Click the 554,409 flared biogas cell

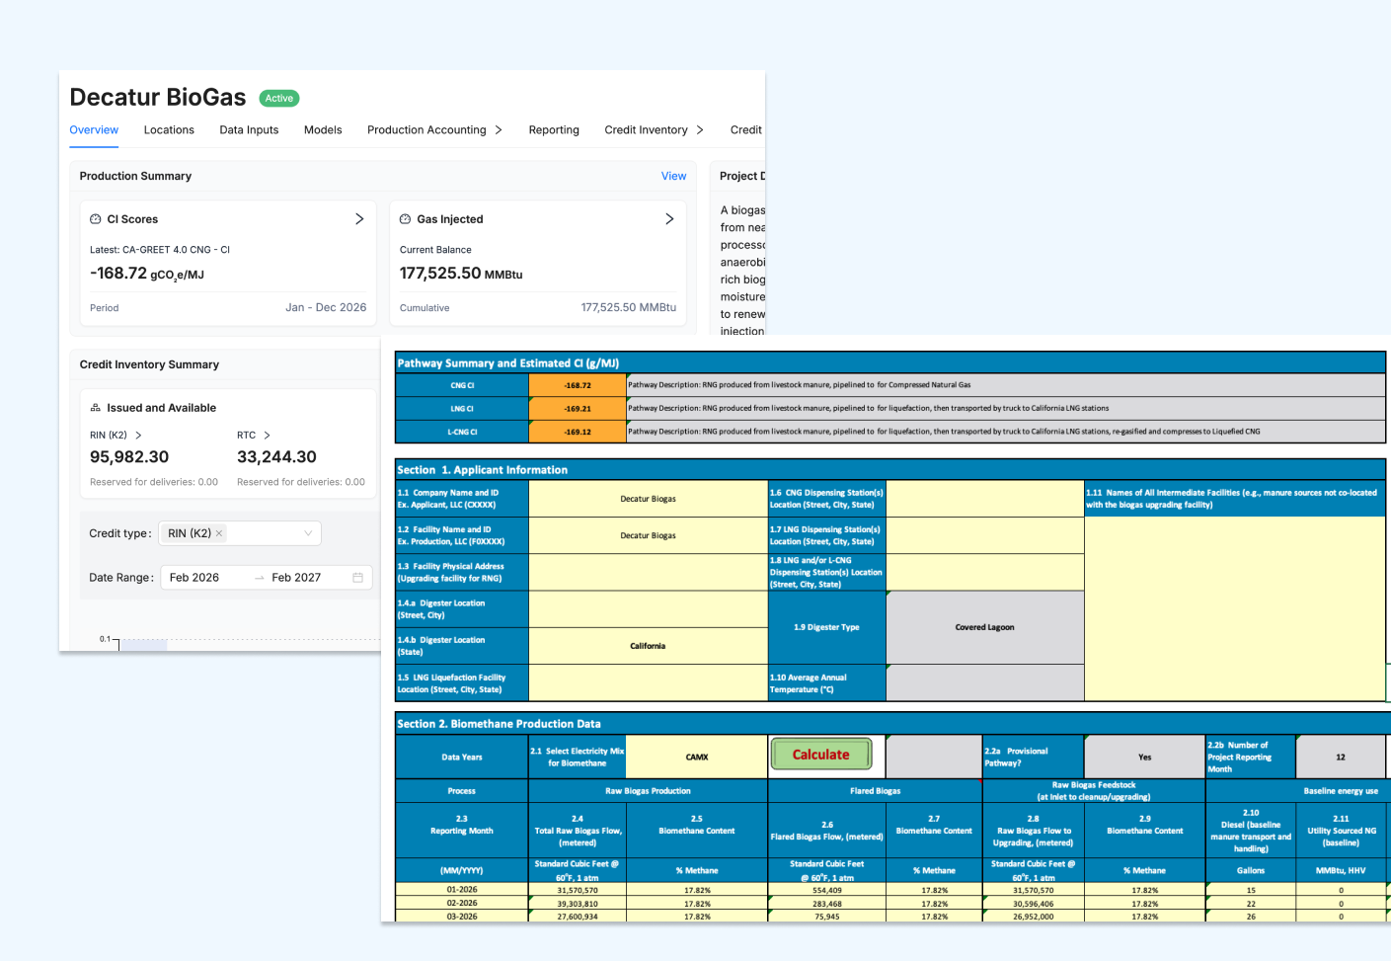(x=827, y=890)
